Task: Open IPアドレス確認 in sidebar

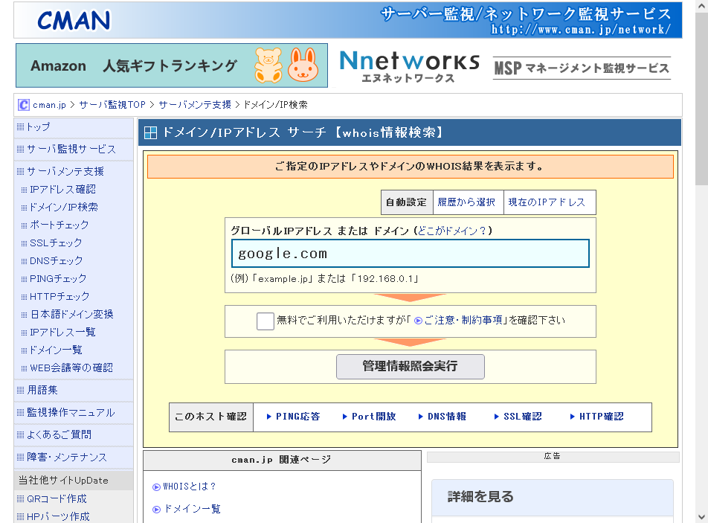Action: tap(62, 189)
